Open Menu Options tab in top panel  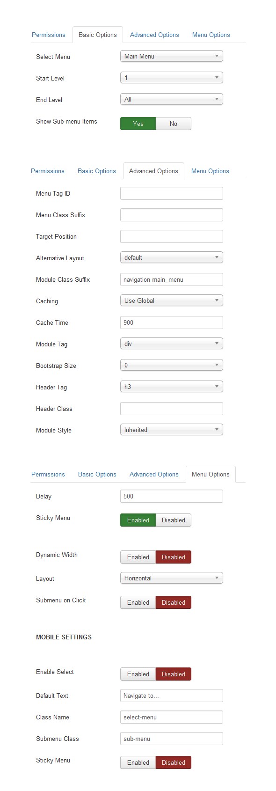[211, 35]
